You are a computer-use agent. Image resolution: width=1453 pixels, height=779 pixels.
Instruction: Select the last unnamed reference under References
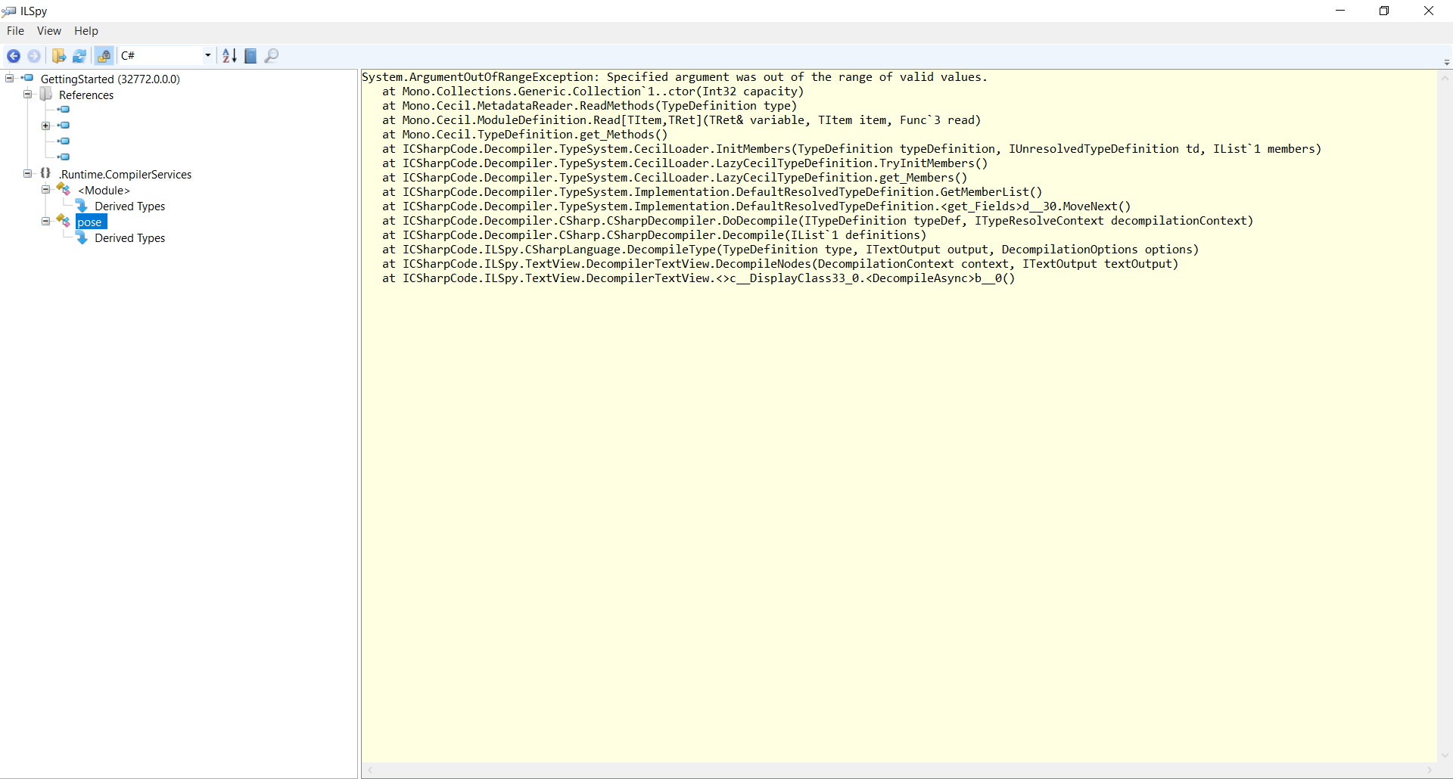pos(64,157)
